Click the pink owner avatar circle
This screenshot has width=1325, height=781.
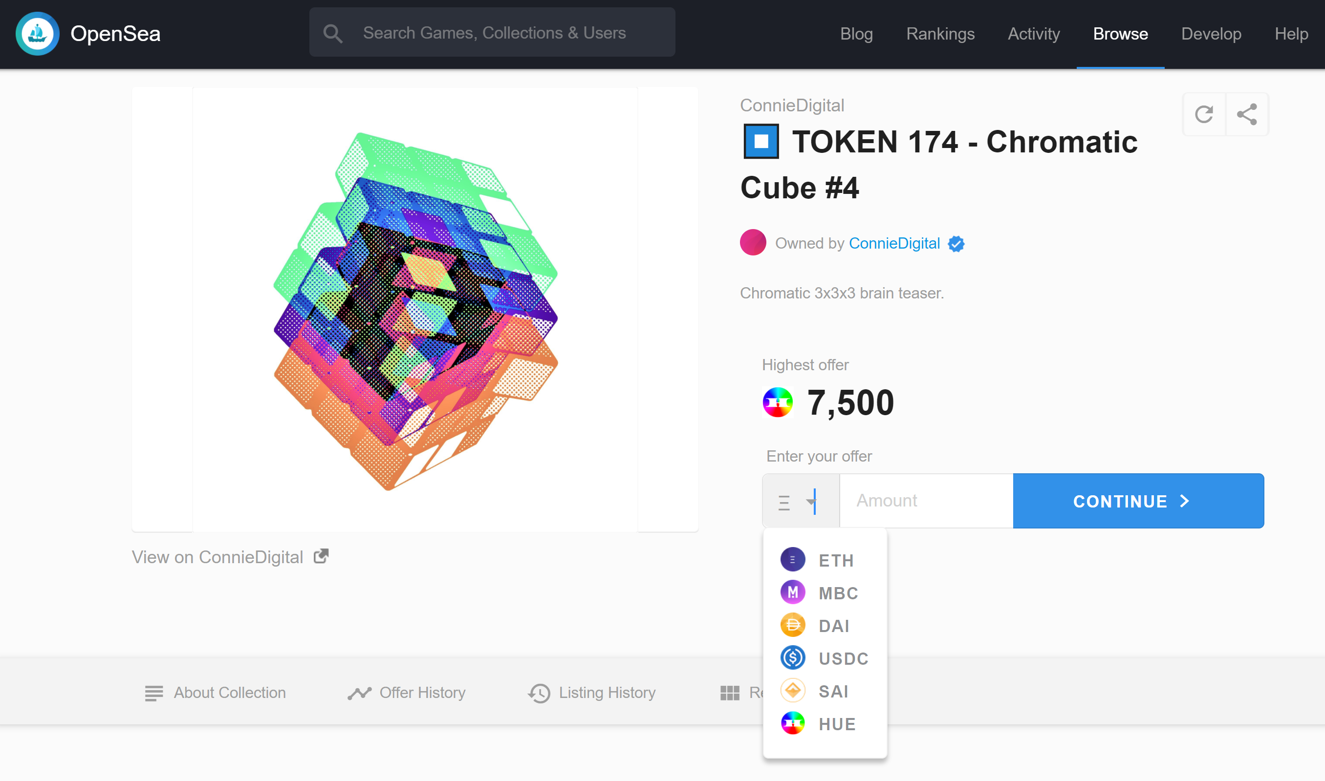753,243
